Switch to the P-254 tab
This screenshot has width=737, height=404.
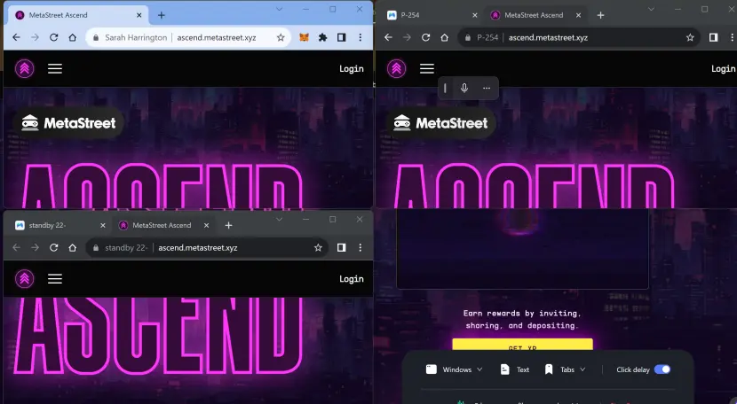click(x=430, y=15)
